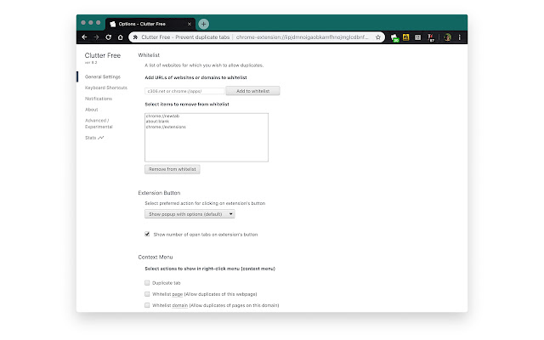
Task: Enable the Duplicate tab context menu option
Action: [147, 283]
